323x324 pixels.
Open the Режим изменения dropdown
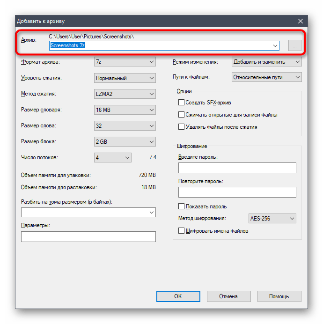tap(266, 62)
